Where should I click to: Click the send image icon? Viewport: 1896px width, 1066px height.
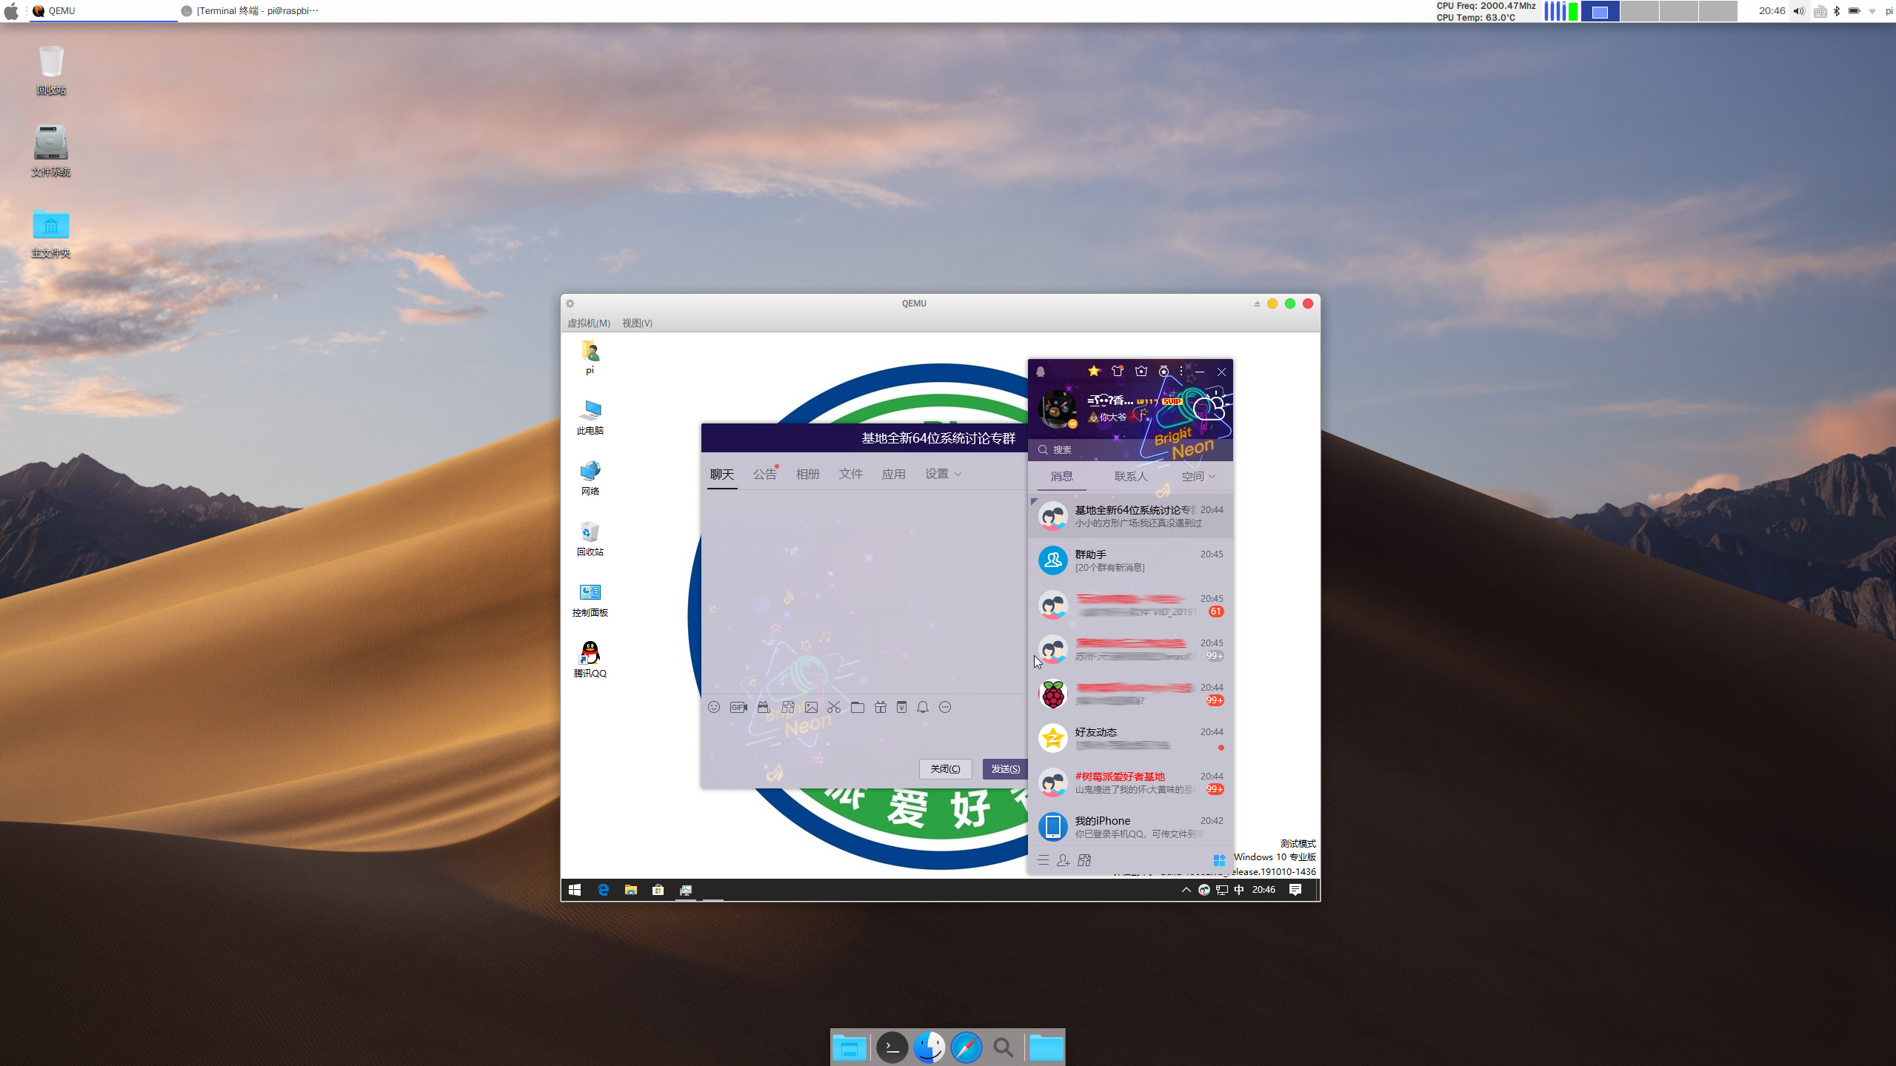click(811, 707)
